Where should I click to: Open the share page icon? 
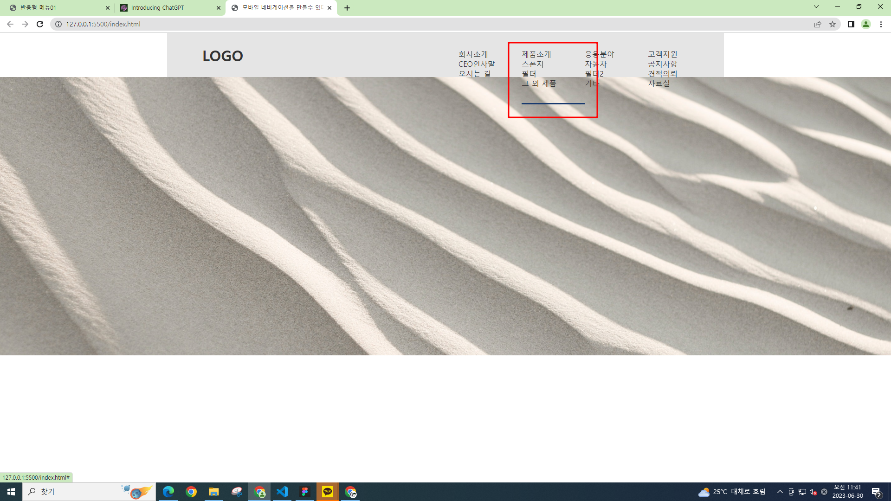818,24
